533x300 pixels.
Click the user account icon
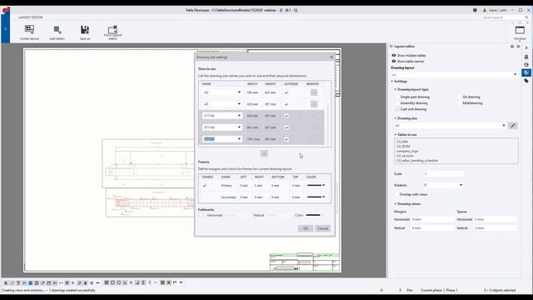485,10
